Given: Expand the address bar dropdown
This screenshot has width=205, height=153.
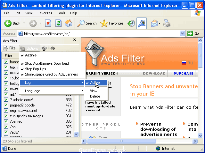Looking at the screenshot, I should coord(183,33).
